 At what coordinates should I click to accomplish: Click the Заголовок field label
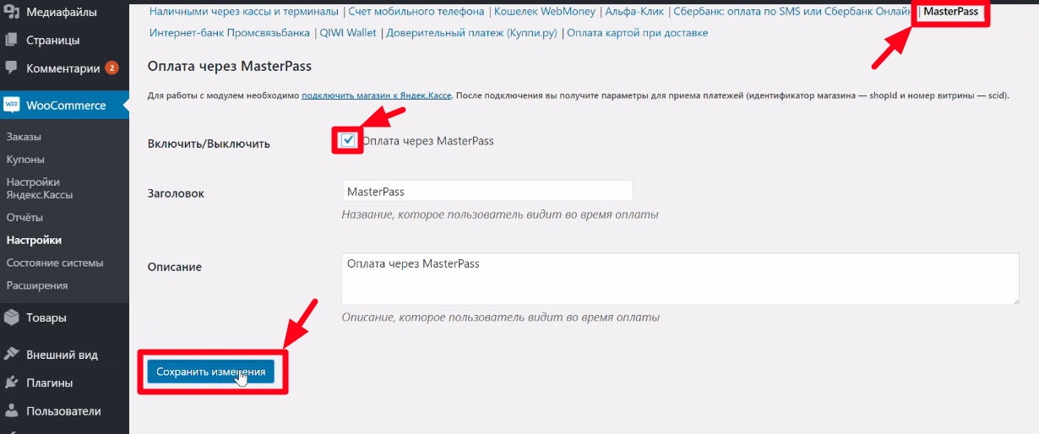pyautogui.click(x=176, y=193)
